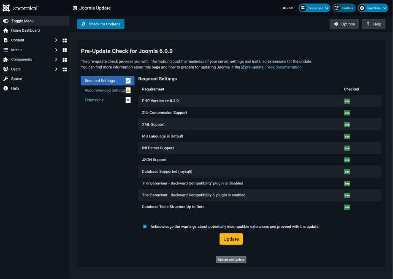Expand the Content submenu arrow

[x=56, y=40]
